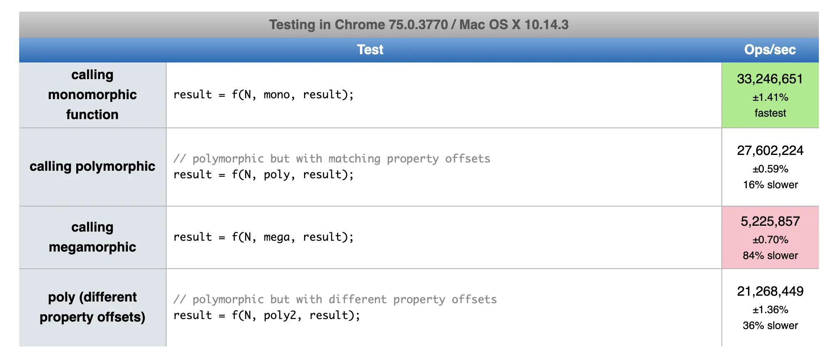Click the 'Ops/sec' column header

pyautogui.click(x=770, y=50)
